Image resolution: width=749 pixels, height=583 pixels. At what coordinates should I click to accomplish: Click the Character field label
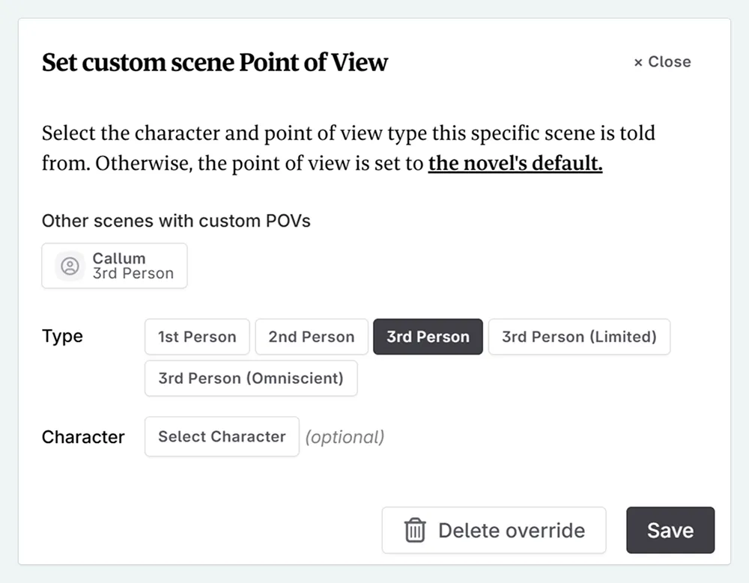[x=82, y=436]
